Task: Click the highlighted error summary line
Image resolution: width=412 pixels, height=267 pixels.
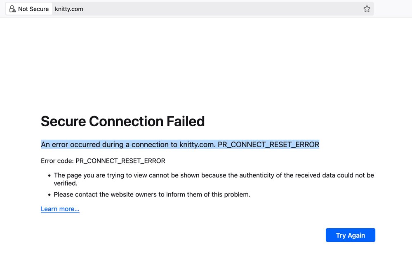Action: tap(179, 144)
